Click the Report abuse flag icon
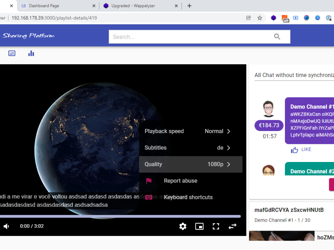The image size is (334, 250). (x=149, y=181)
